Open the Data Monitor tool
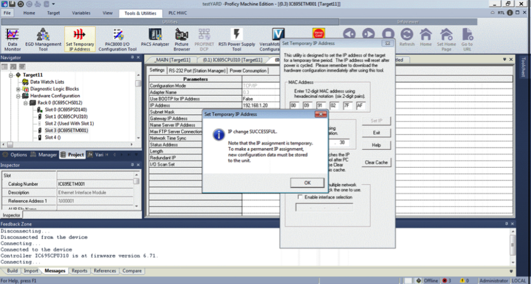This screenshot has height=284, width=531. [x=12, y=40]
